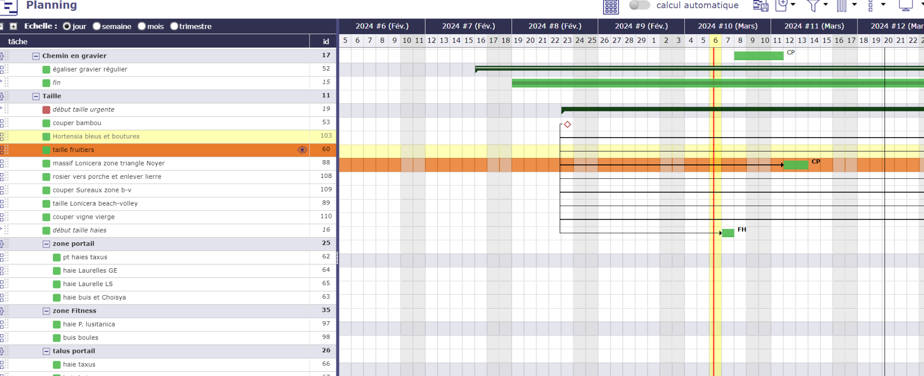
Task: Click the save planning baseline icon
Action: coord(760,6)
